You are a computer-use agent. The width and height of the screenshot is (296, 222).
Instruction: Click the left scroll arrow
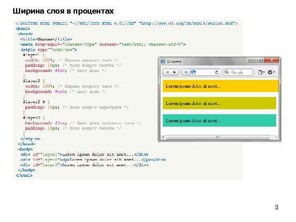163,137
